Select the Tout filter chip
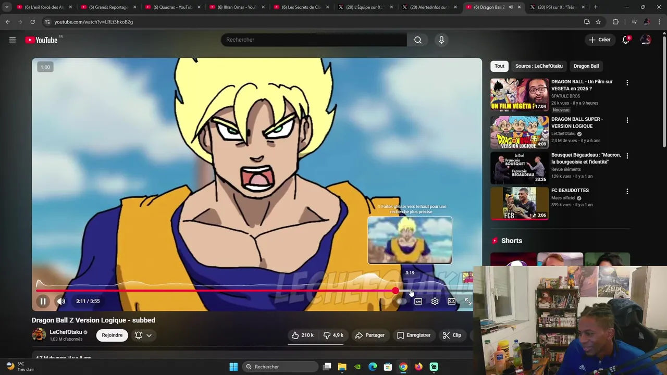 tap(499, 66)
